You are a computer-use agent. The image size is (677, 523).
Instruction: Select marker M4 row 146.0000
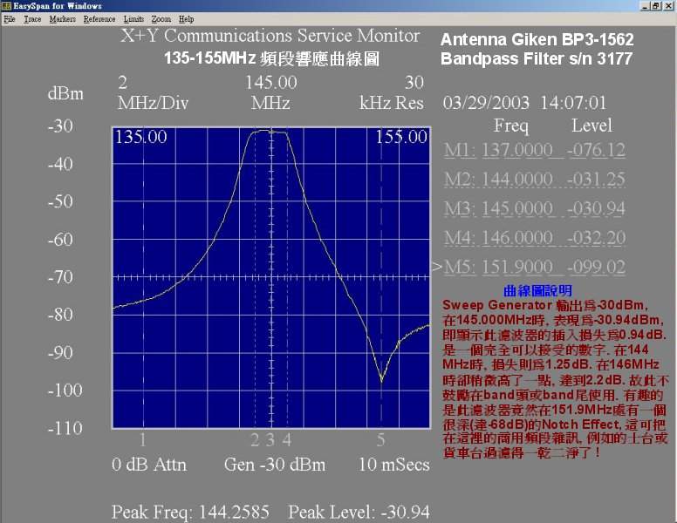pos(535,238)
